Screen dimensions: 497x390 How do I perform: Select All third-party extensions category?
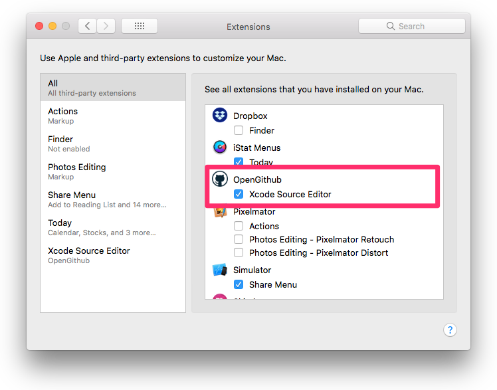click(113, 88)
